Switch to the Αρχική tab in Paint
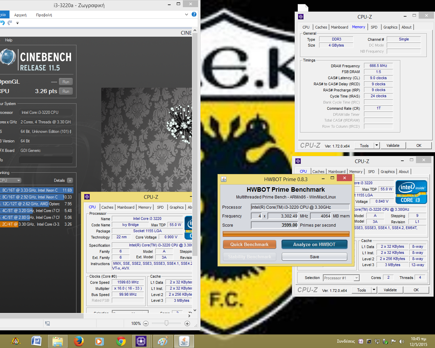 click(x=20, y=15)
